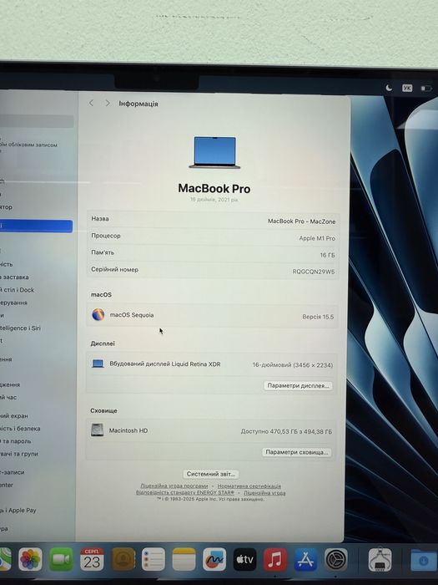Open ENERGY STAR compliance link
Screen dimensions: 438x585
tap(185, 492)
